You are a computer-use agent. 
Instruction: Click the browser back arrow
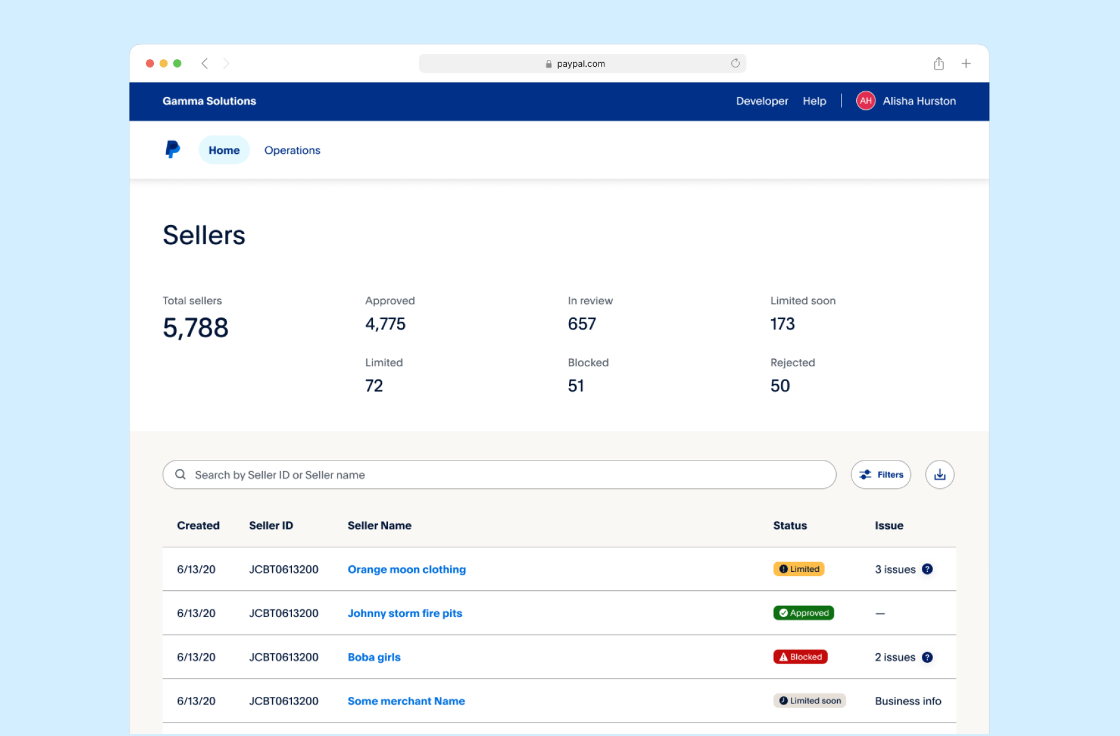(205, 63)
